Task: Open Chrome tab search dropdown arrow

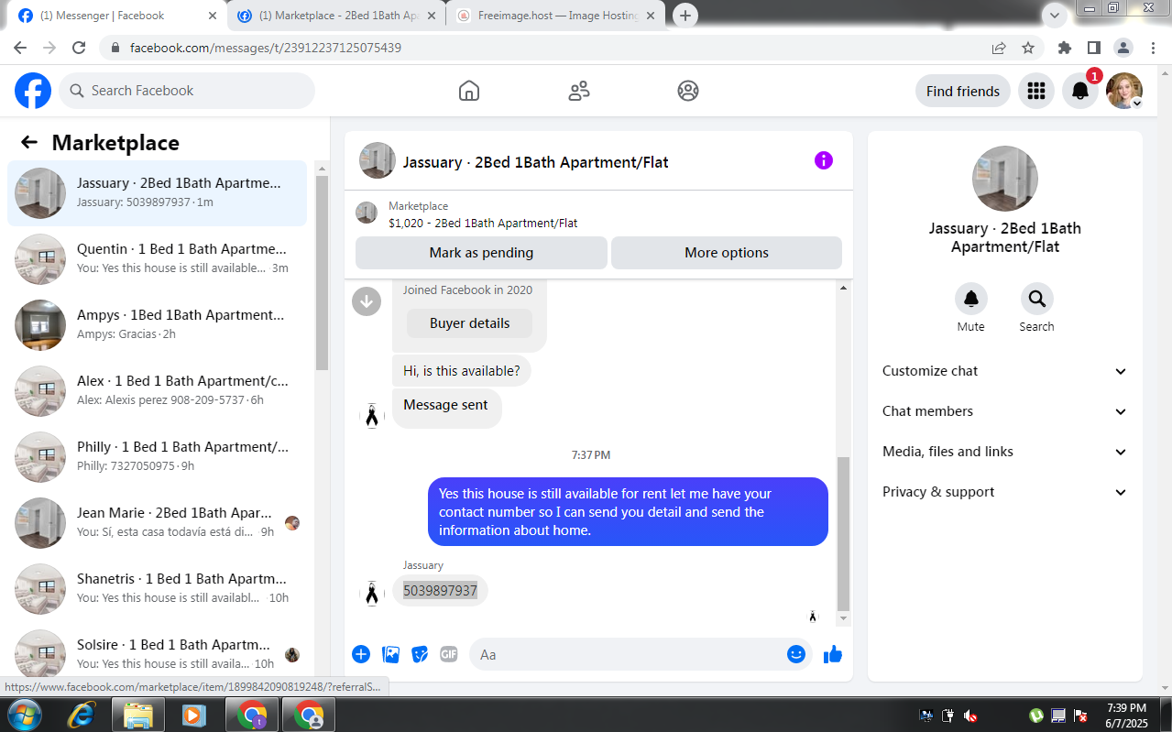Action: point(1055,15)
